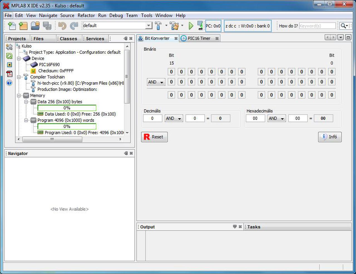Click the Program memory 0% usage bar
This screenshot has height=274, width=356.
(67, 127)
